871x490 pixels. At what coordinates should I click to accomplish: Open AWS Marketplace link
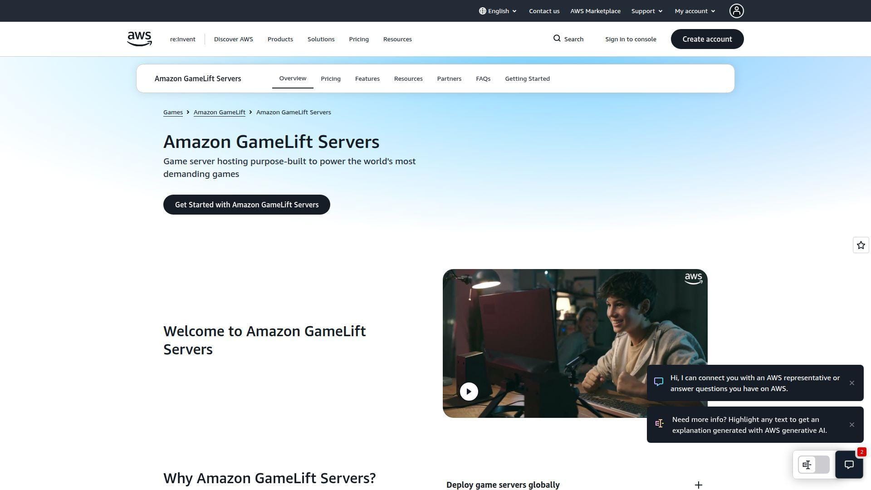pos(595,11)
